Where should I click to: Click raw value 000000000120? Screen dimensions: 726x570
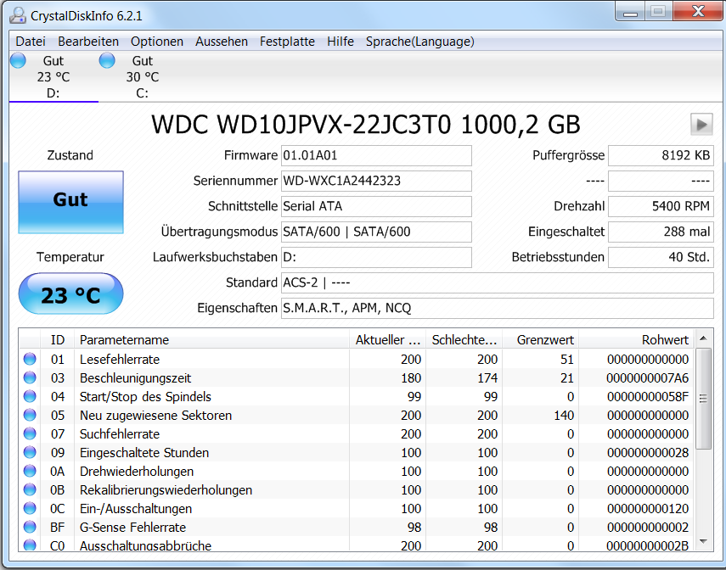click(648, 508)
